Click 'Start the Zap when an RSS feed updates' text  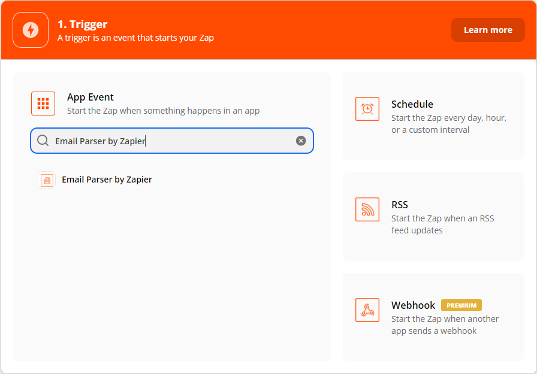click(442, 224)
